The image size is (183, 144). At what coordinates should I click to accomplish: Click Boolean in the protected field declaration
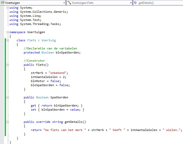coord(48,53)
